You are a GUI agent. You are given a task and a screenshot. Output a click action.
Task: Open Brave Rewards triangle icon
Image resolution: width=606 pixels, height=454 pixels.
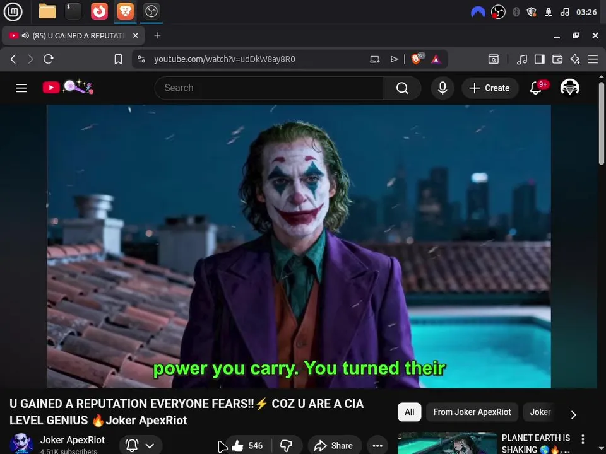pyautogui.click(x=436, y=59)
